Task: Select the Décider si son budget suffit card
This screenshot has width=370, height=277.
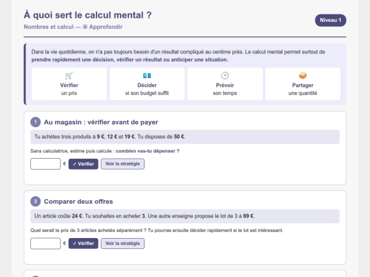Action: [147, 84]
